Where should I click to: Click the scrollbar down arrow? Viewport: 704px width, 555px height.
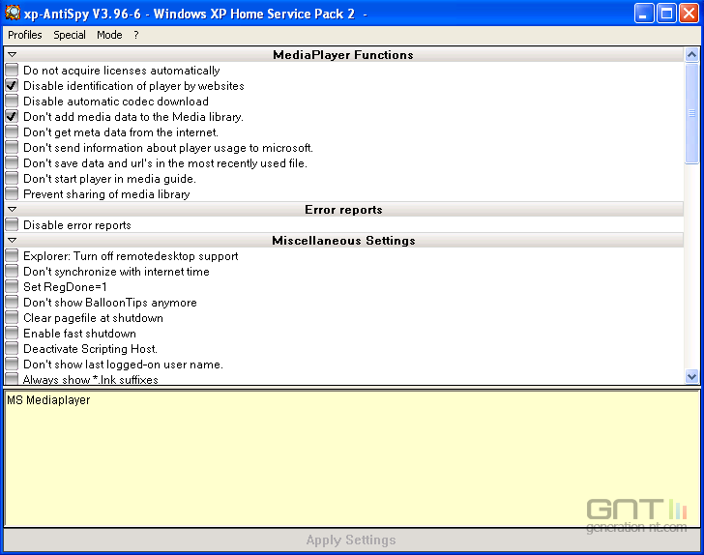pyautogui.click(x=691, y=376)
